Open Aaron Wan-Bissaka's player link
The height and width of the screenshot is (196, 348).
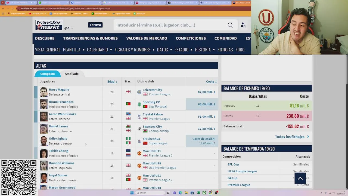click(63, 114)
